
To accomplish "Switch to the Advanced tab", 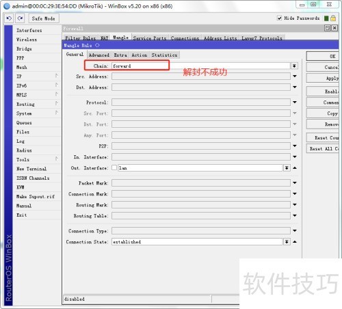I will [x=99, y=55].
